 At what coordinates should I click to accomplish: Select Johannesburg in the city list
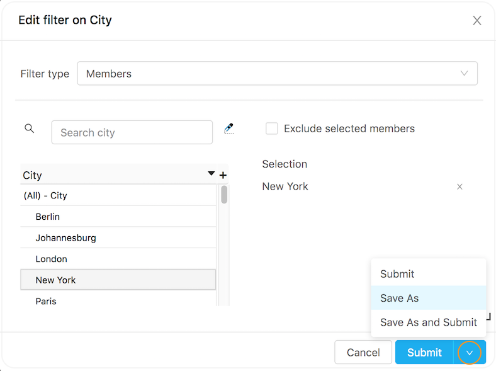coord(65,238)
